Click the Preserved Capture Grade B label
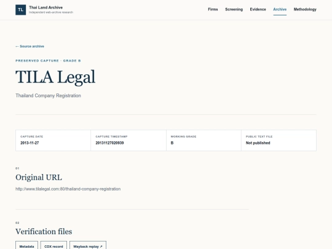The image size is (332, 249). pyautogui.click(x=48, y=61)
